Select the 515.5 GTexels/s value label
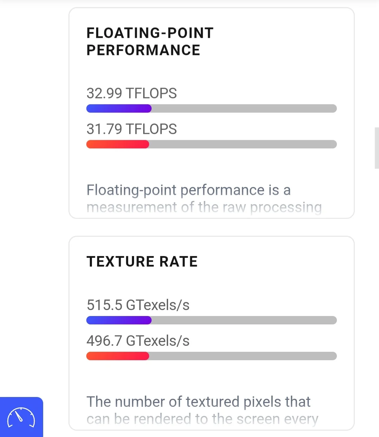The image size is (379, 437). click(x=138, y=305)
